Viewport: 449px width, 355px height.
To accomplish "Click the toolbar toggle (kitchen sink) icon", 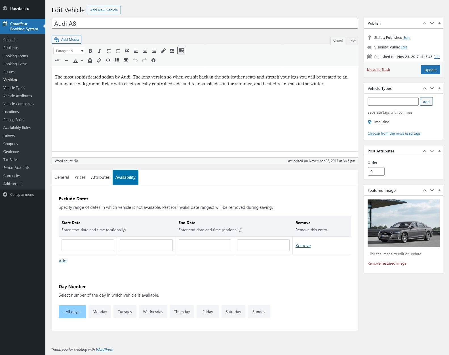I will tap(181, 51).
